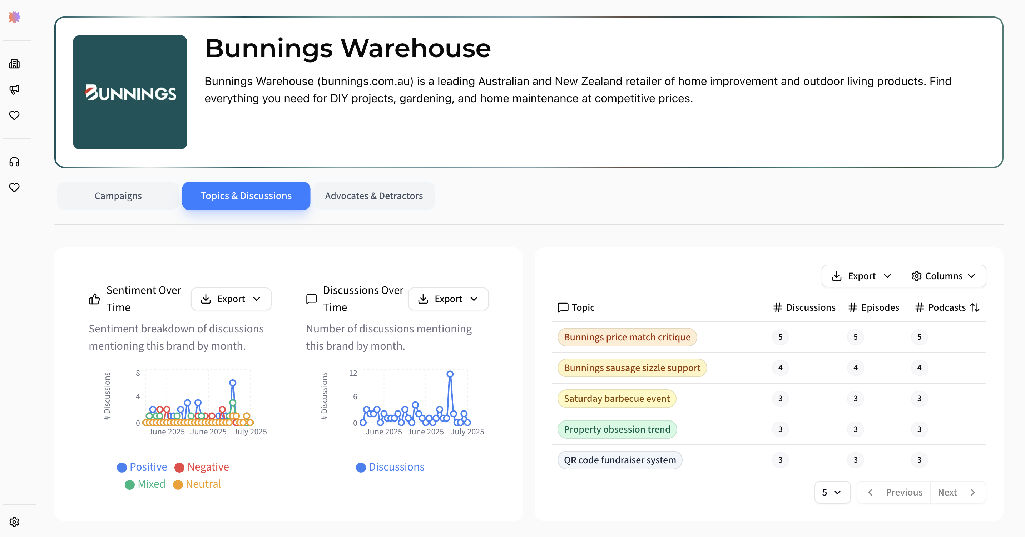Switch to Advocates & Detractors tab
The width and height of the screenshot is (1025, 537).
coord(373,196)
